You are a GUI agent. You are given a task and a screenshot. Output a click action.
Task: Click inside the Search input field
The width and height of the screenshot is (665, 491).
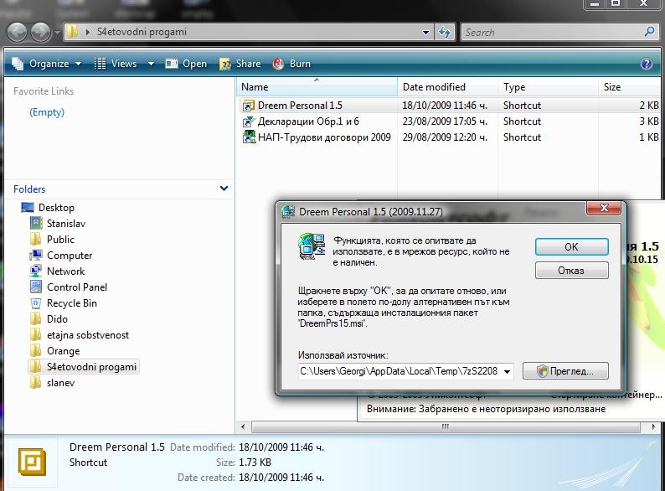[553, 33]
